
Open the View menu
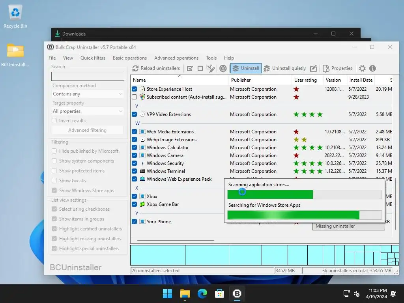point(68,58)
